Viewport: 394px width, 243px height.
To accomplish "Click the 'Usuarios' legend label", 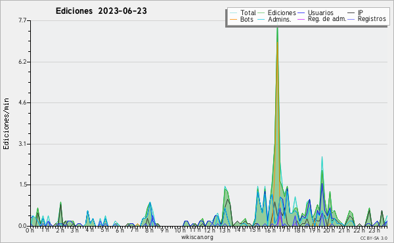I will pyautogui.click(x=320, y=13).
